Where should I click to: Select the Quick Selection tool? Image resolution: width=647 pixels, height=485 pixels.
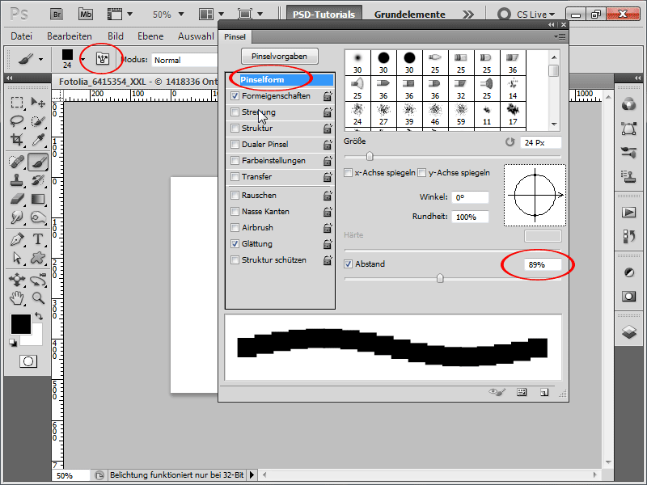click(x=38, y=121)
